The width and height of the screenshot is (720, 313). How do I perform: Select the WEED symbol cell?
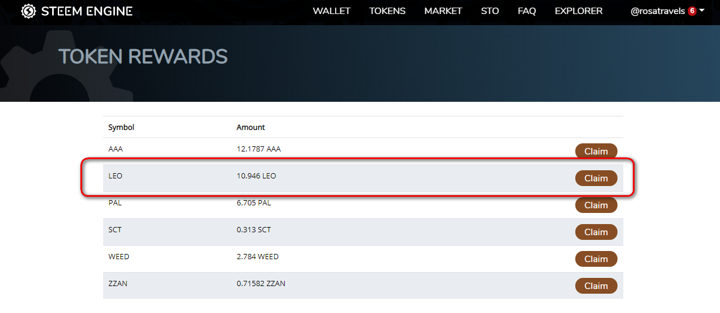point(119,257)
